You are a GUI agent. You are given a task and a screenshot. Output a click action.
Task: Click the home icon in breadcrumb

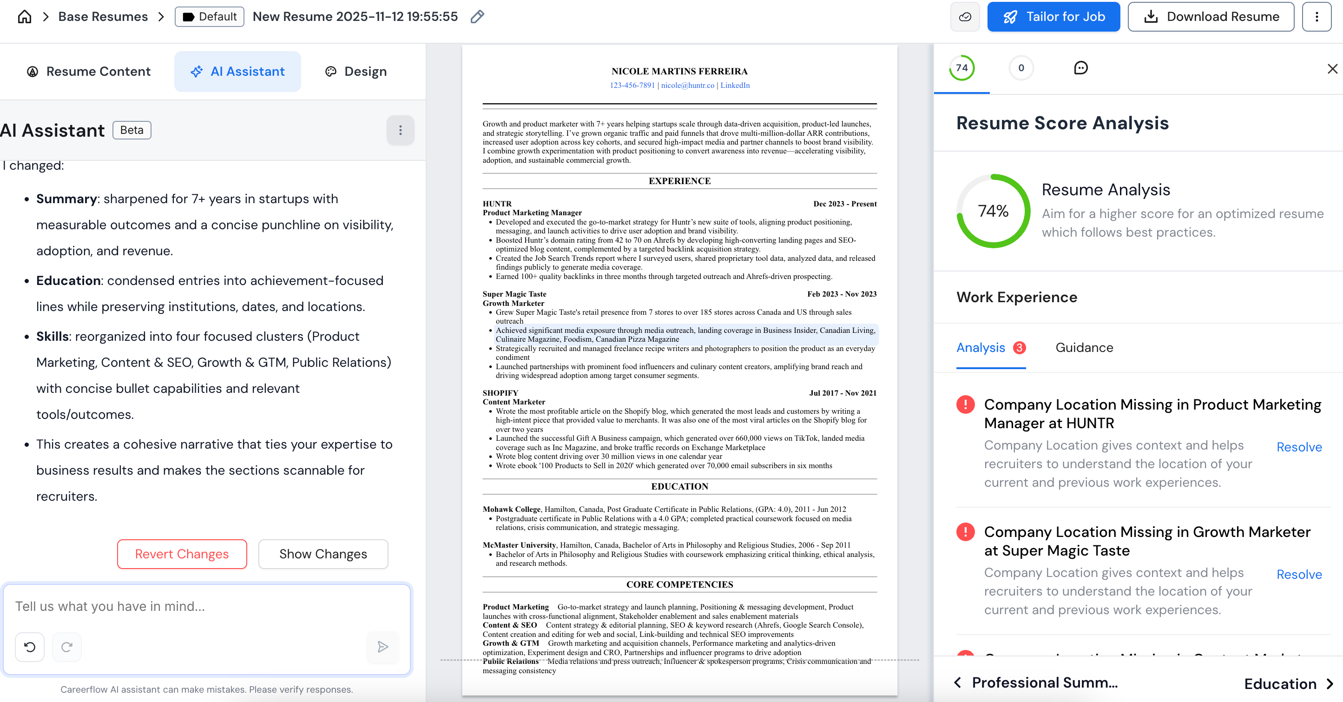click(x=25, y=17)
